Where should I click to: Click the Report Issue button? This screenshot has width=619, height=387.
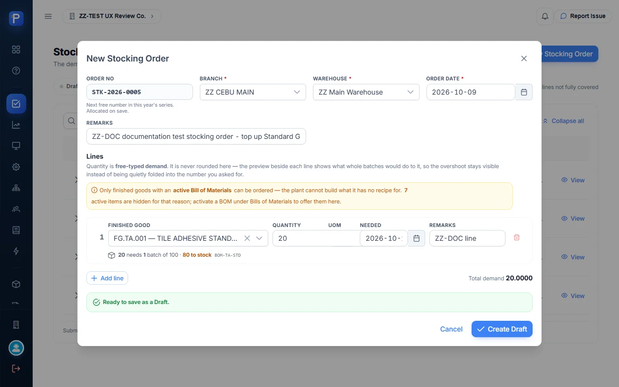[x=583, y=16]
